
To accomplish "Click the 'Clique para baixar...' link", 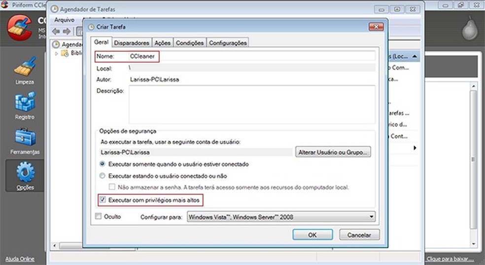I will [450, 259].
